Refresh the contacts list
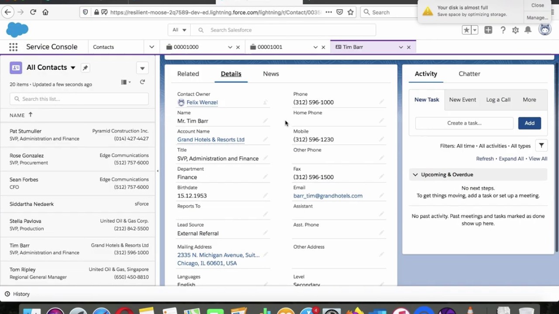 pyautogui.click(x=142, y=82)
